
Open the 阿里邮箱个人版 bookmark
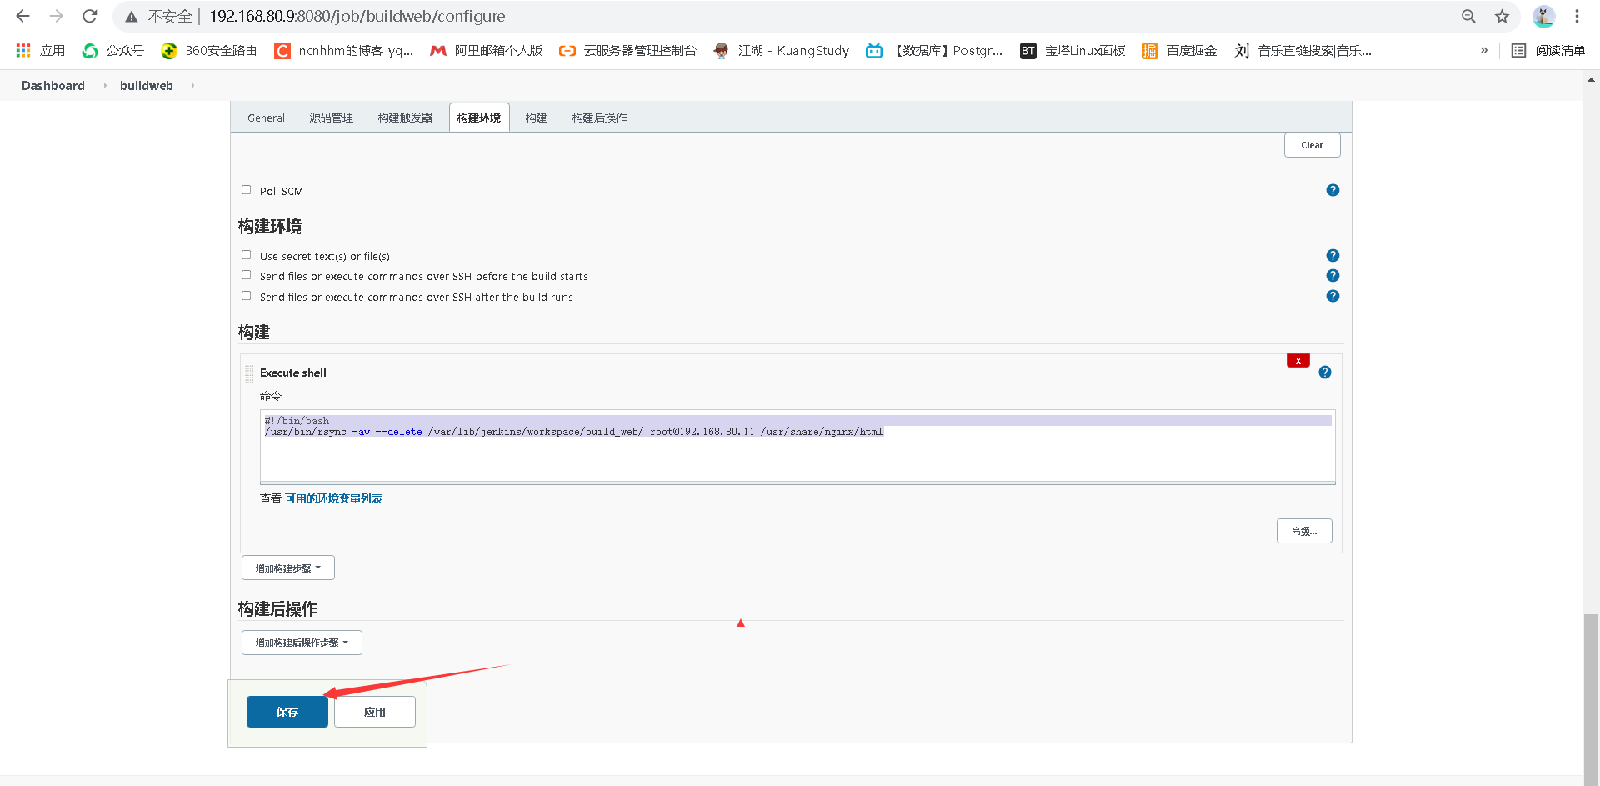[x=497, y=50]
